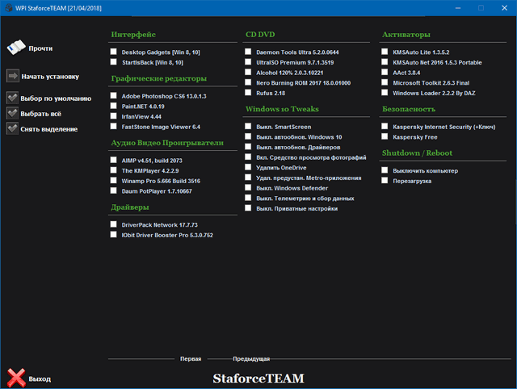
Task: Click the checkmark icon for Снять выделение
Action: (13, 128)
